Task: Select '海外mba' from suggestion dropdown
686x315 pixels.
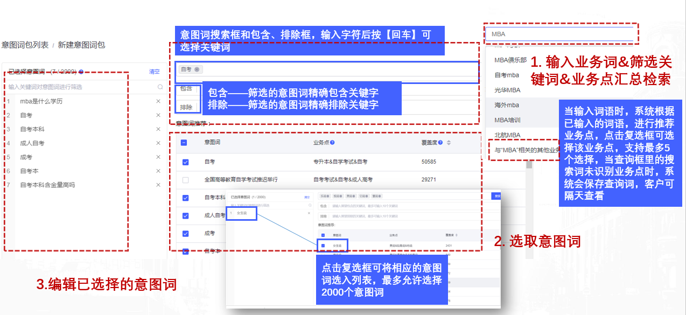Action: point(506,105)
